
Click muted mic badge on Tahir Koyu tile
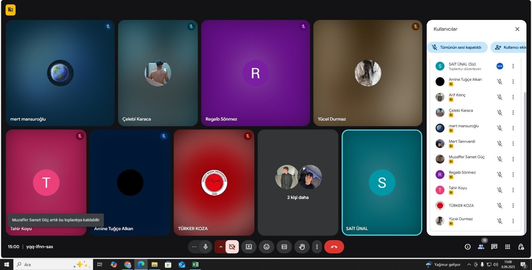coord(79,136)
